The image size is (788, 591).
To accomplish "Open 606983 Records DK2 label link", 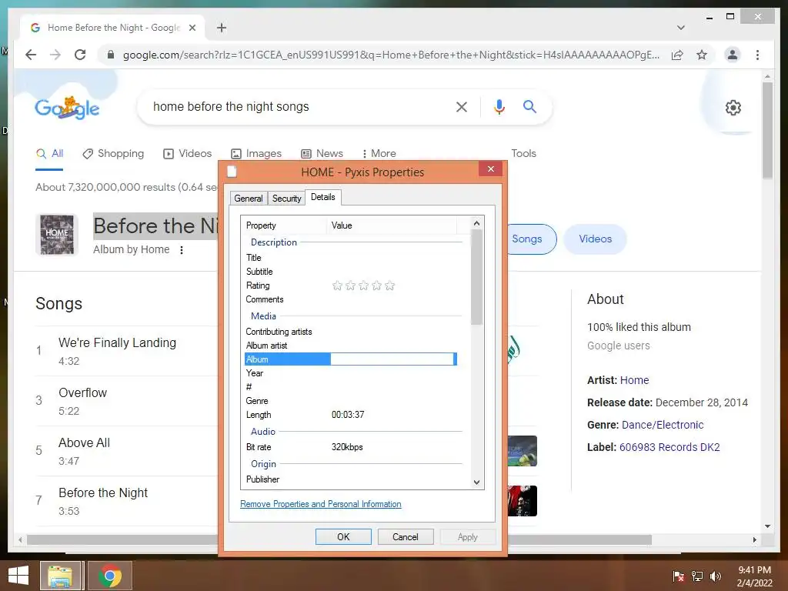I will [x=669, y=447].
